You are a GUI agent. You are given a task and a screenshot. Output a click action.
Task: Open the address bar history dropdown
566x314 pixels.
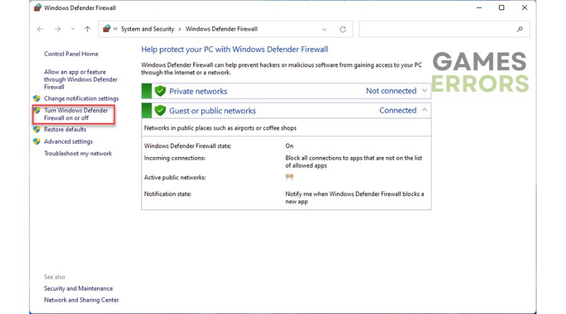(324, 30)
